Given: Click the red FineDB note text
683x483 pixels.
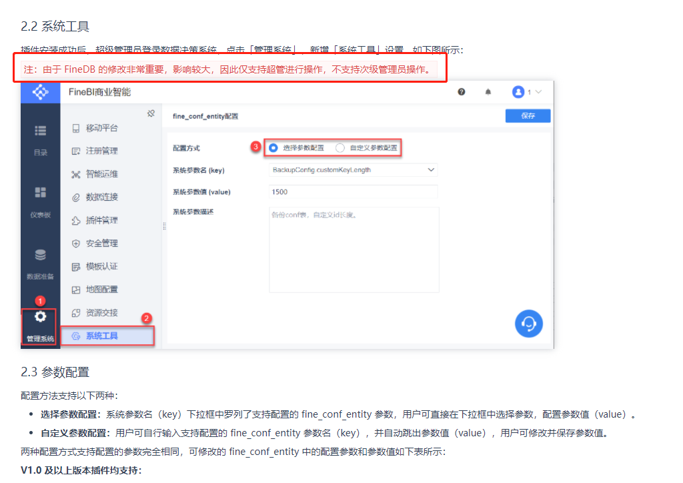Looking at the screenshot, I should [227, 69].
